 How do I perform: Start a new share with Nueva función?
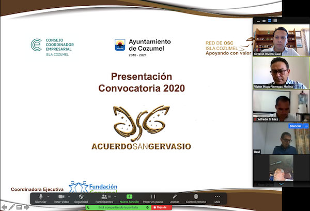129,199
